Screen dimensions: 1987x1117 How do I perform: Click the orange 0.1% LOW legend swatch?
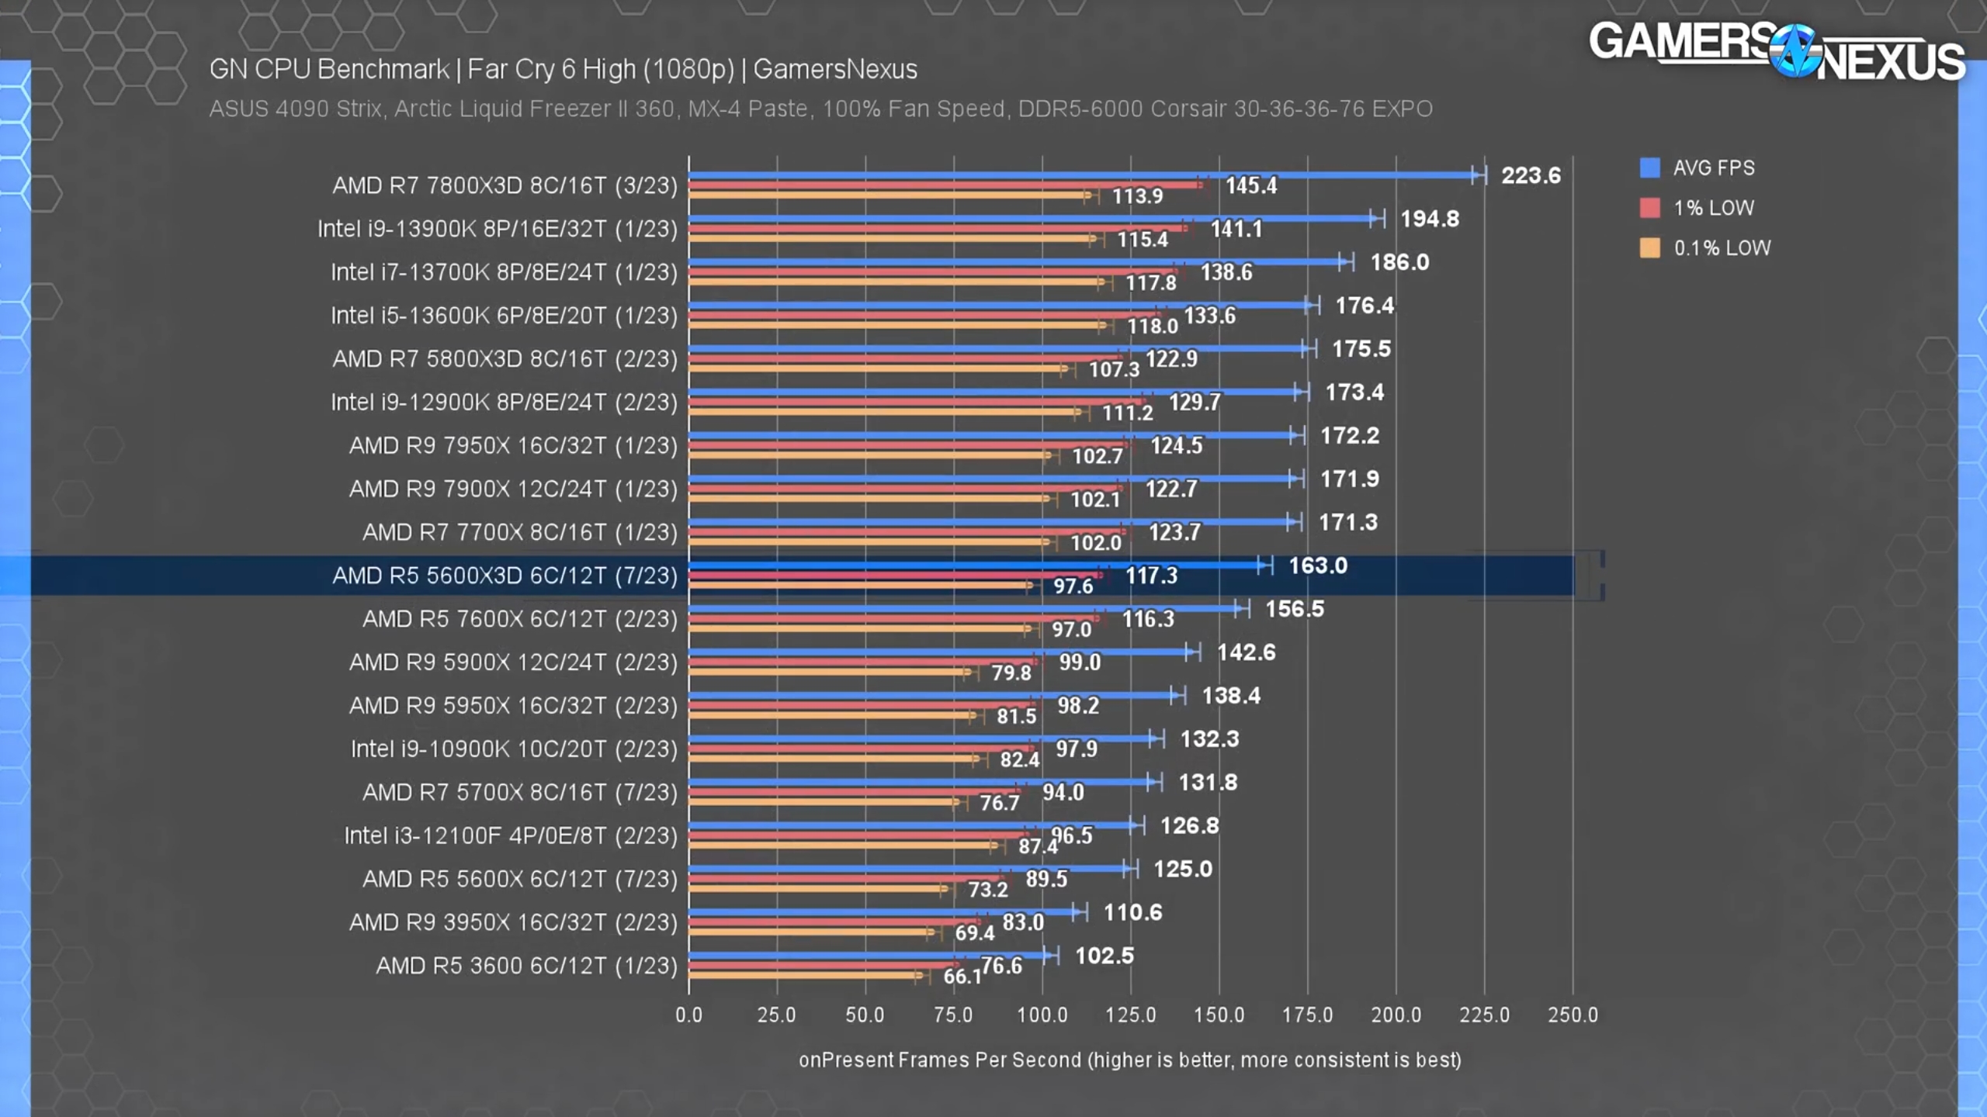click(x=1649, y=248)
